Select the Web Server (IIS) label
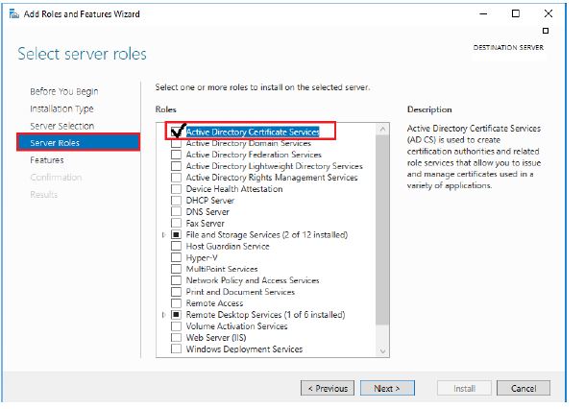 tap(216, 337)
